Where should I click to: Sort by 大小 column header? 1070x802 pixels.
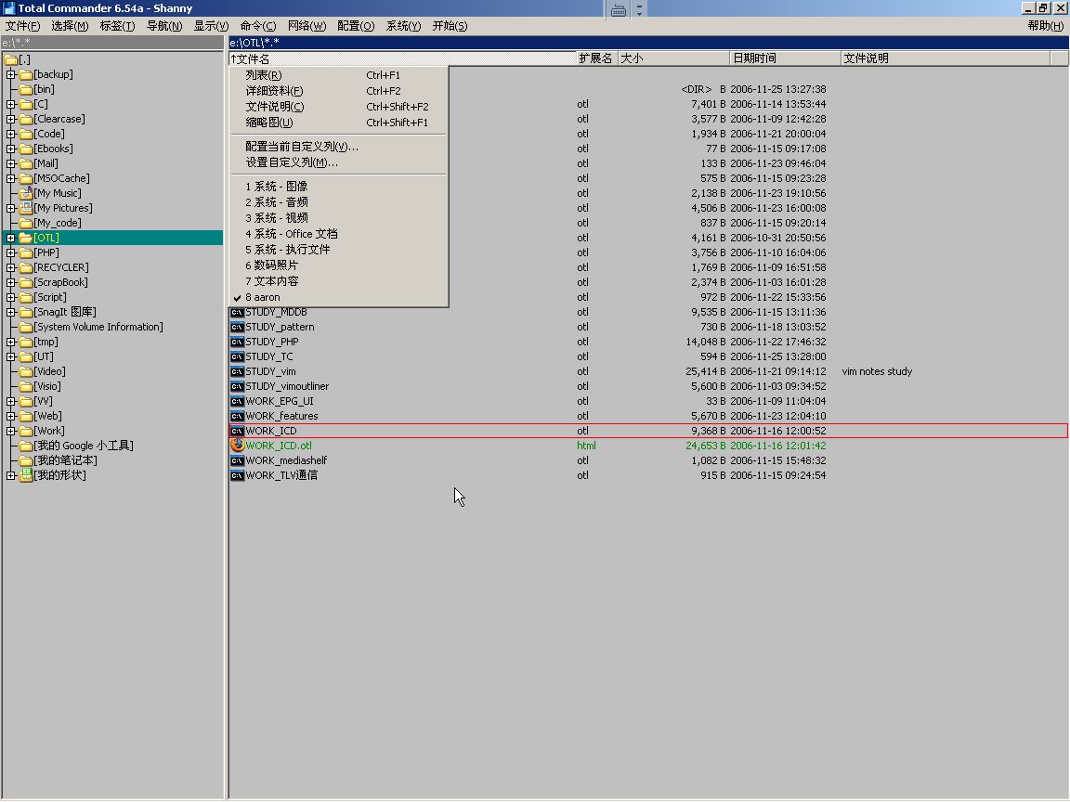673,58
